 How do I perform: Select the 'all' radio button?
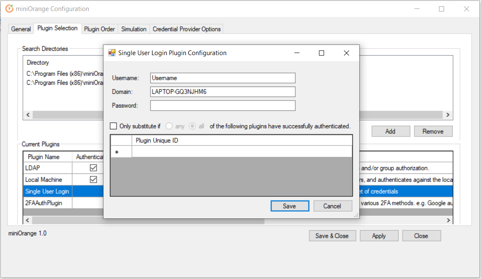coord(192,126)
